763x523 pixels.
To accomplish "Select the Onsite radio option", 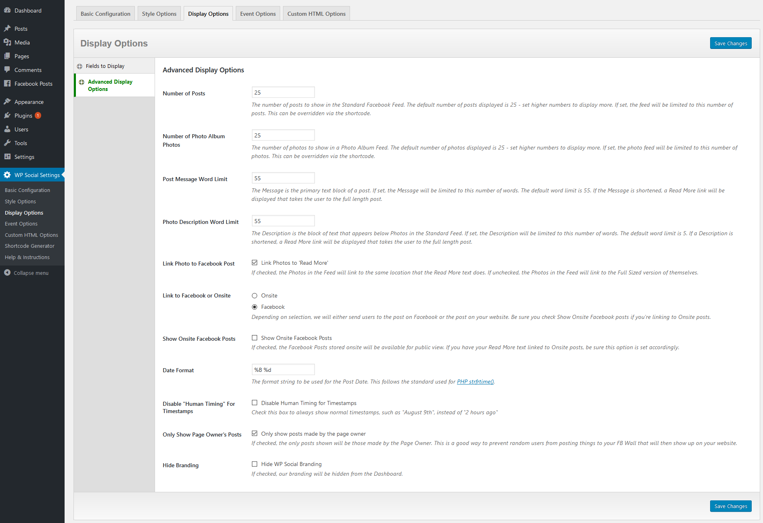I will pos(255,296).
